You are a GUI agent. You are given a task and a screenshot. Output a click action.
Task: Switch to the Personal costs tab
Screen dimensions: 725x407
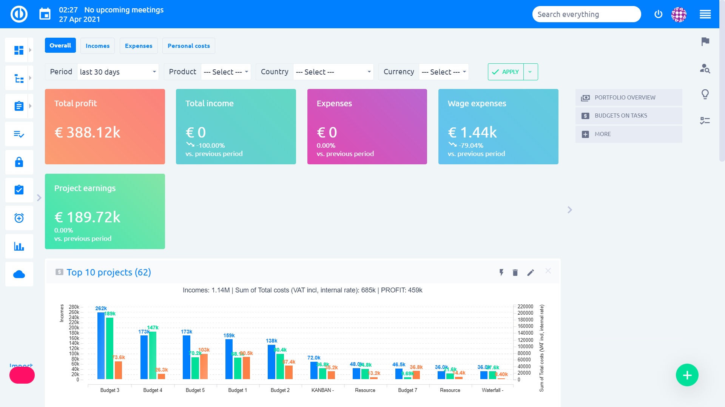(x=189, y=46)
